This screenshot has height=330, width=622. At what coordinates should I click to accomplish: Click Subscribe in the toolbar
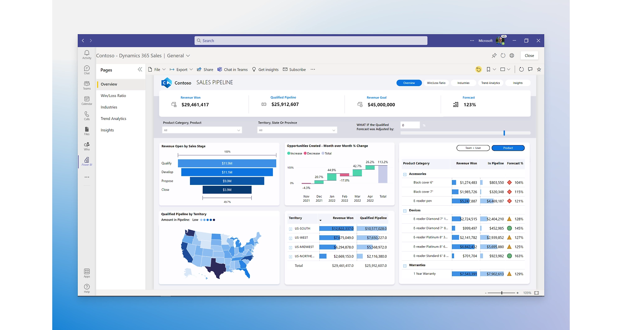(294, 69)
